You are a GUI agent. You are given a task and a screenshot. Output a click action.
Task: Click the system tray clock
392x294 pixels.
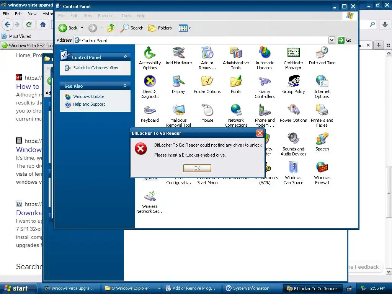(x=378, y=288)
